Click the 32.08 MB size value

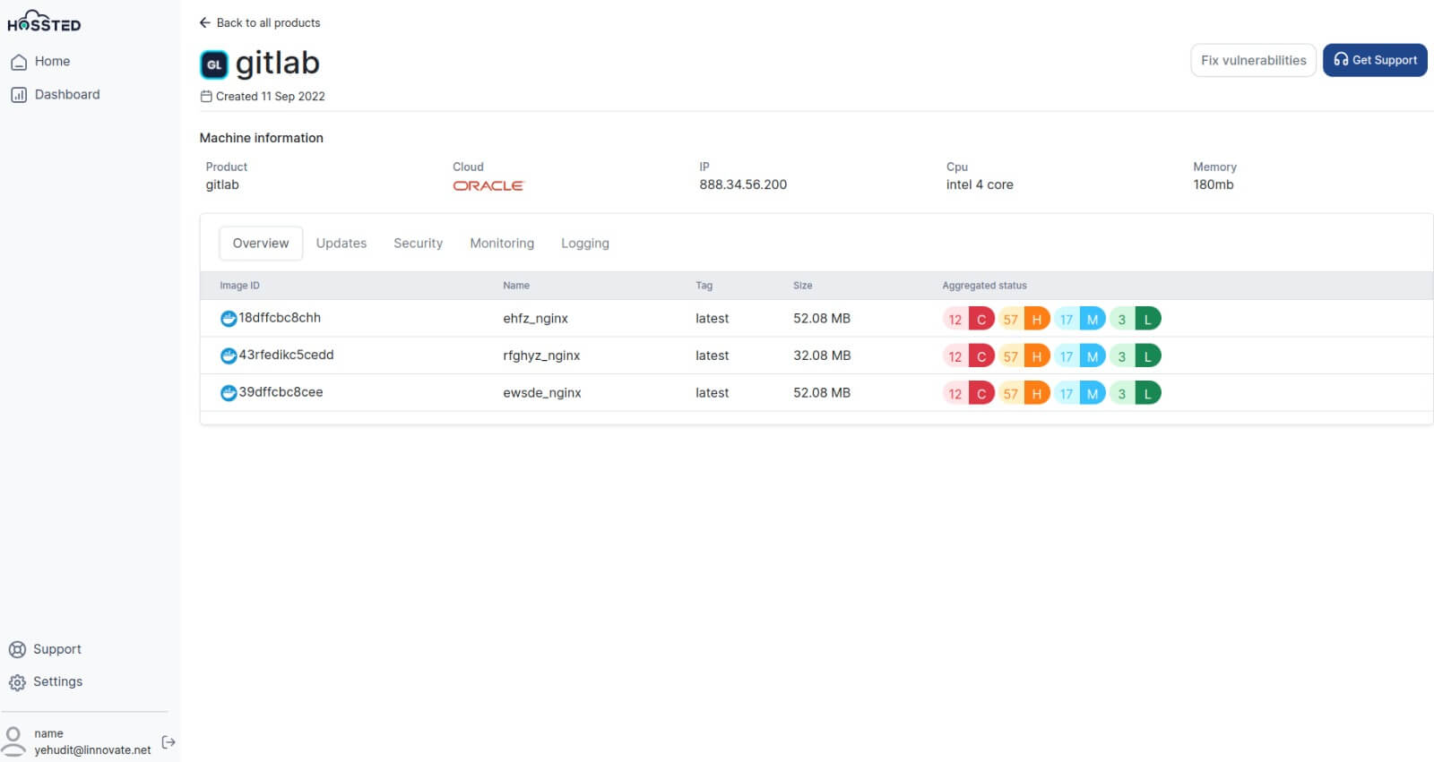tap(822, 355)
